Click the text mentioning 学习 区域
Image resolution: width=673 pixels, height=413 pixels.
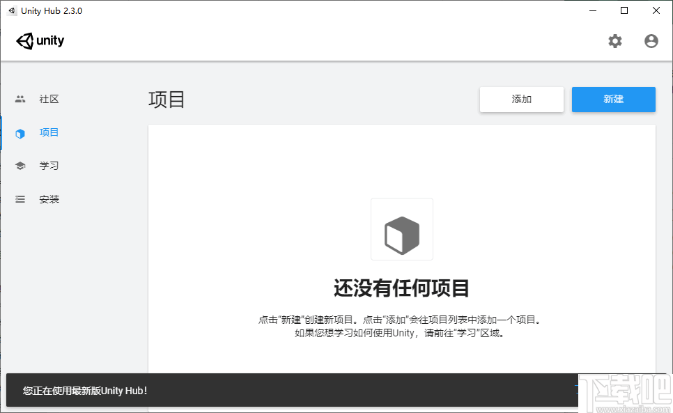pyautogui.click(x=401, y=333)
